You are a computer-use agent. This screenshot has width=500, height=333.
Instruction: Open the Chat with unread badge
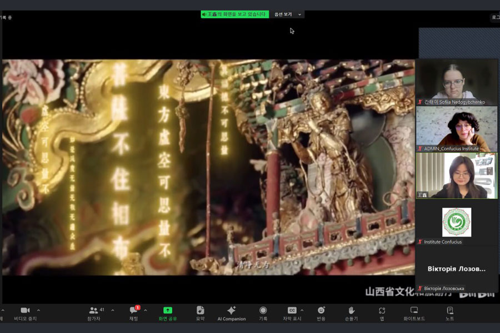click(x=133, y=311)
